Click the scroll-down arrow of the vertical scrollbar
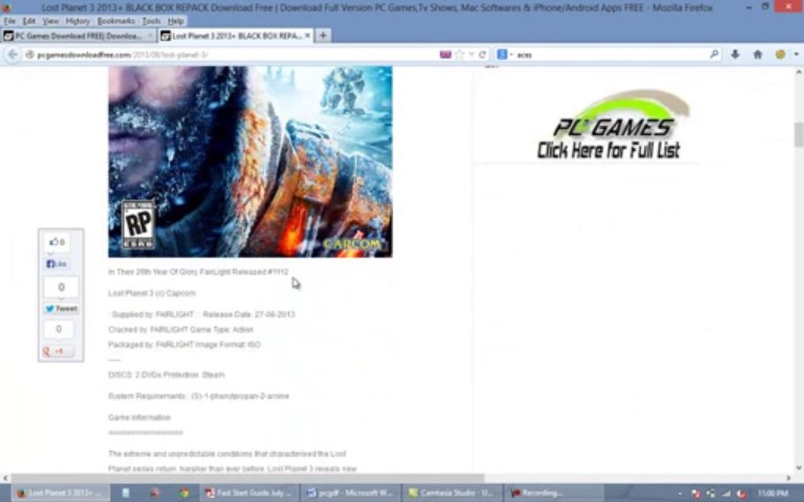 (x=798, y=468)
